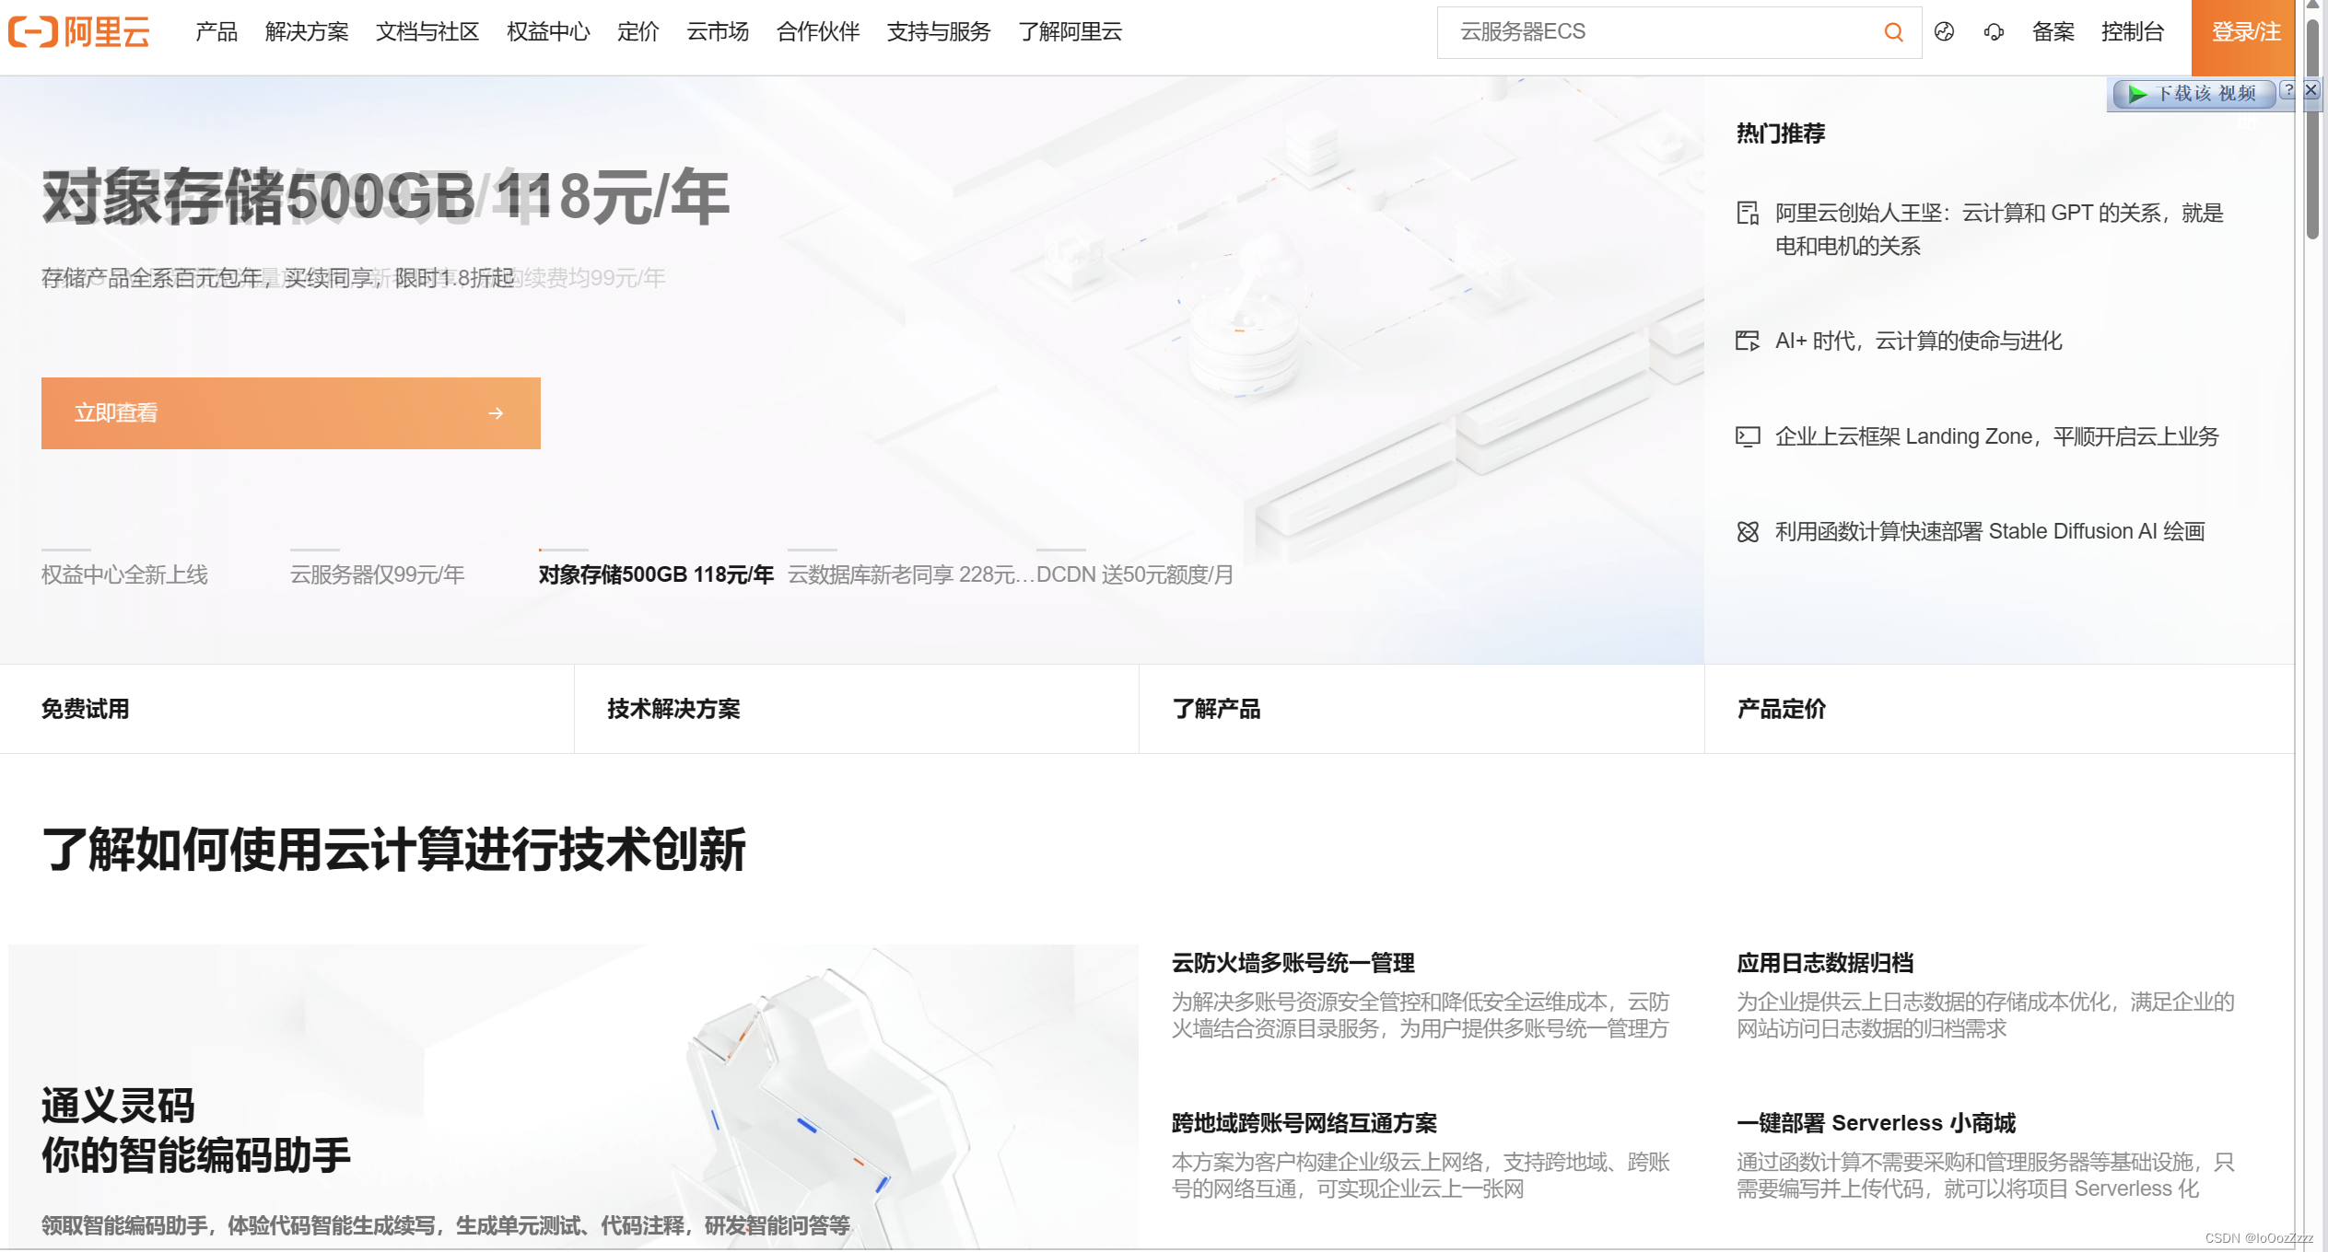
Task: Open the 解决方案 navigation menu
Action: [x=307, y=32]
